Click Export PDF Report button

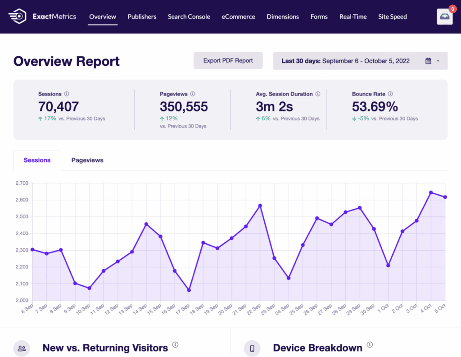(228, 60)
